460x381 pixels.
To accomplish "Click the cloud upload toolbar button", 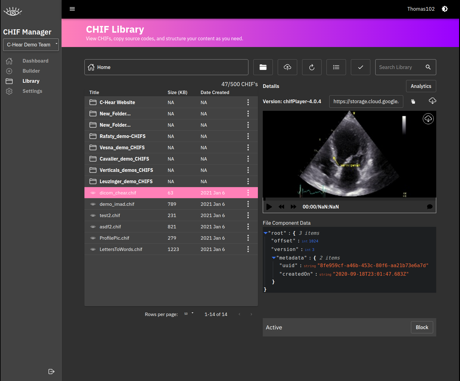I will [x=287, y=67].
